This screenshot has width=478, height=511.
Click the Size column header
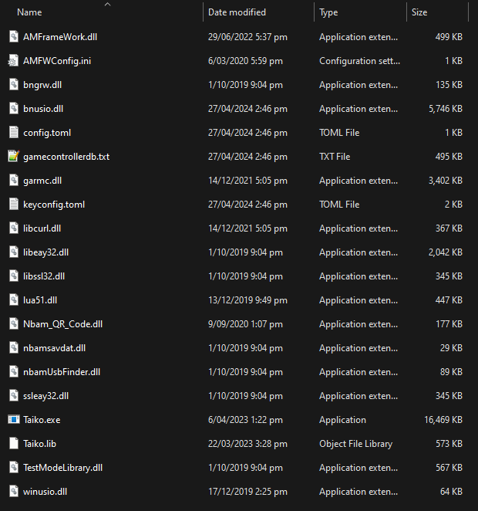[x=419, y=12]
